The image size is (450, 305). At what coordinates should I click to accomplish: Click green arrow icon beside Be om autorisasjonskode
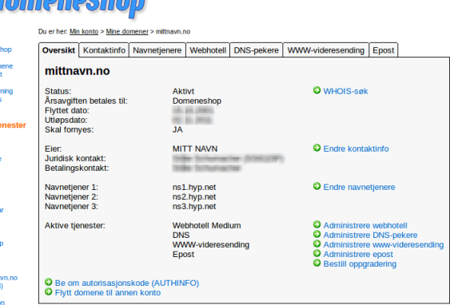click(x=49, y=282)
